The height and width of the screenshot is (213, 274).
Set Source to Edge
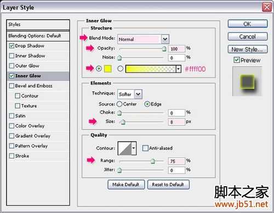coord(147,104)
